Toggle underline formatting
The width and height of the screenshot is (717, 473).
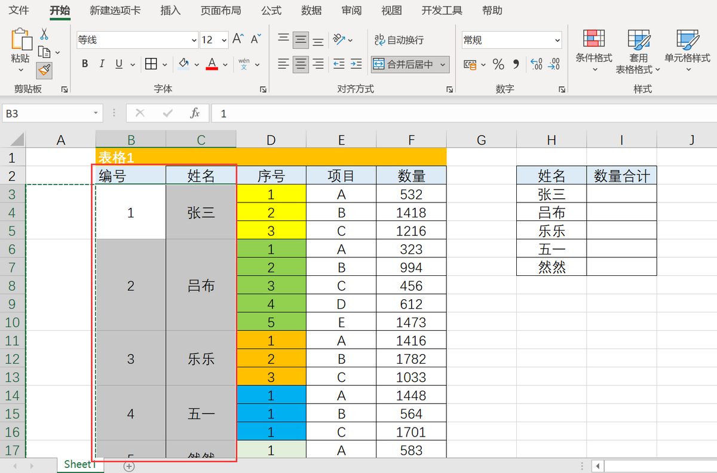pyautogui.click(x=118, y=64)
